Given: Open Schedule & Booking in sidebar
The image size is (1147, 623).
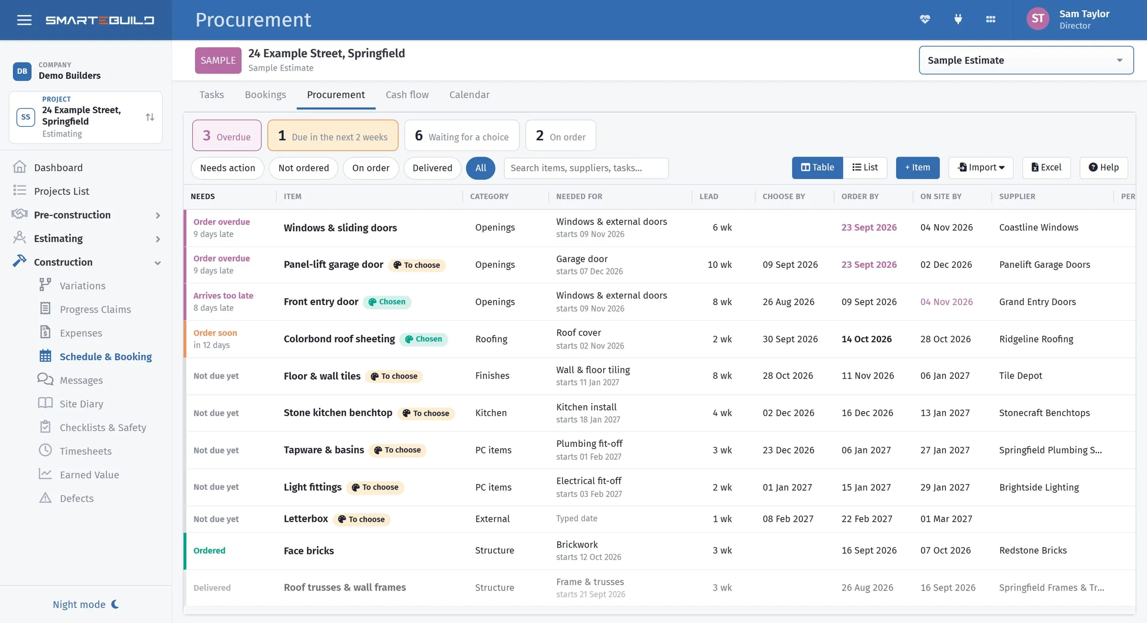Looking at the screenshot, I should pyautogui.click(x=106, y=357).
